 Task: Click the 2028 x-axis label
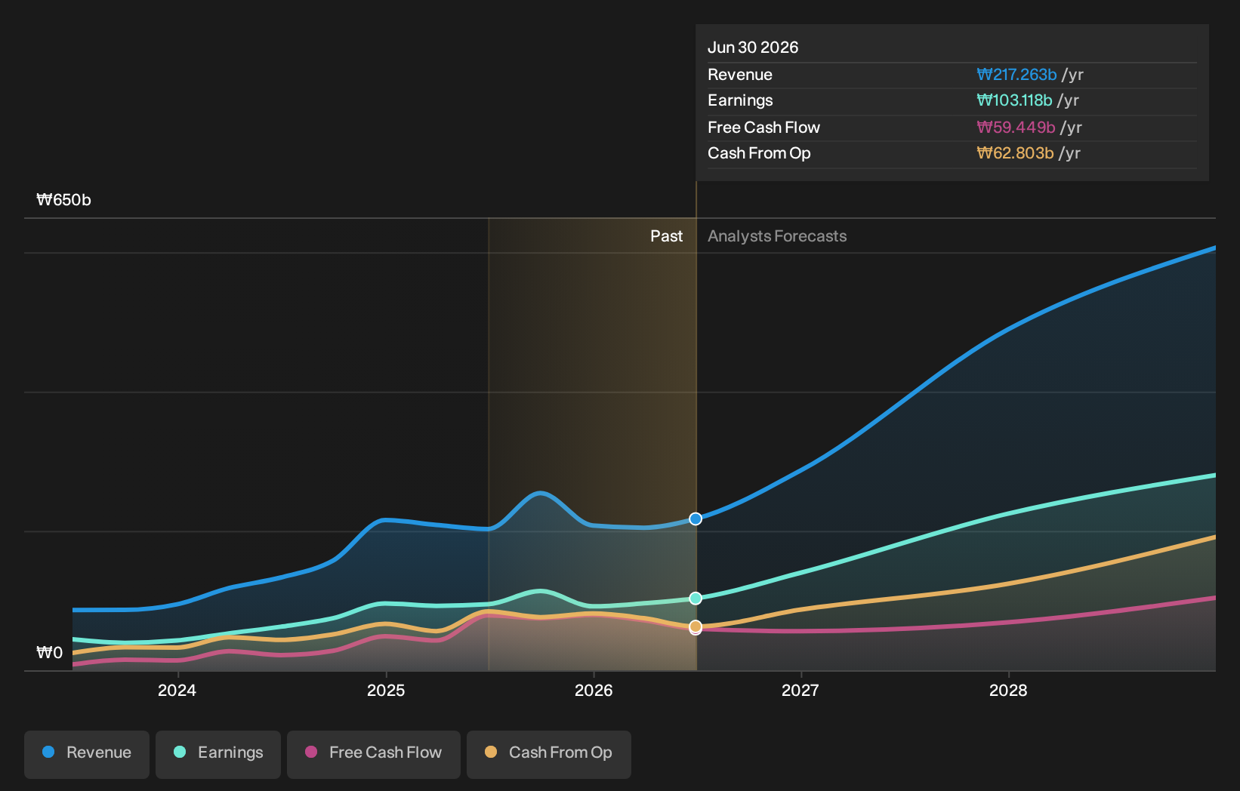click(1008, 690)
